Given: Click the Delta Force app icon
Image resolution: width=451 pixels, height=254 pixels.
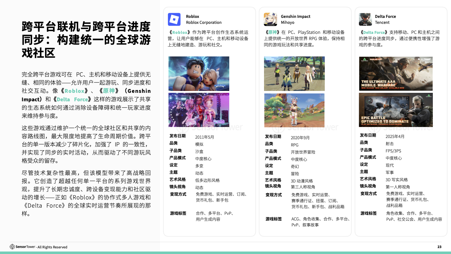Looking at the screenshot, I should point(365,19).
